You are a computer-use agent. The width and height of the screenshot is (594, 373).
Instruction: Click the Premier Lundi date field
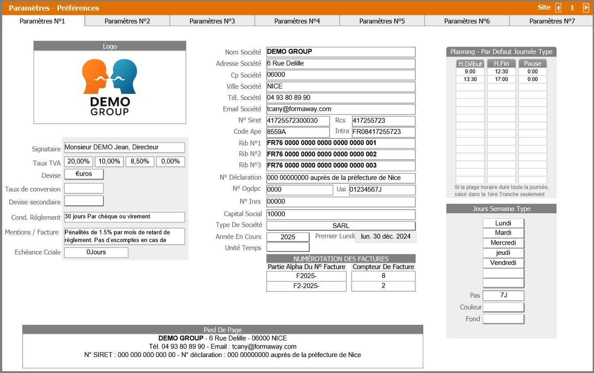(x=386, y=237)
